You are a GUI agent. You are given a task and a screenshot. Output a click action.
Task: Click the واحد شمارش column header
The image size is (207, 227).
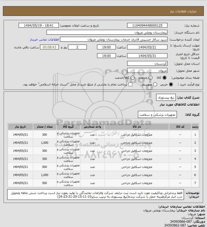[92, 127]
